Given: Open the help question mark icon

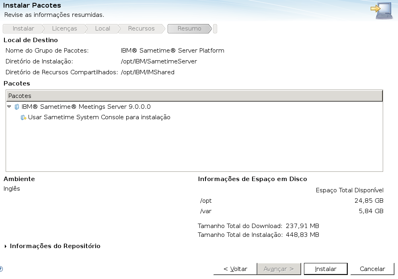Looking at the screenshot, I should [1, 269].
